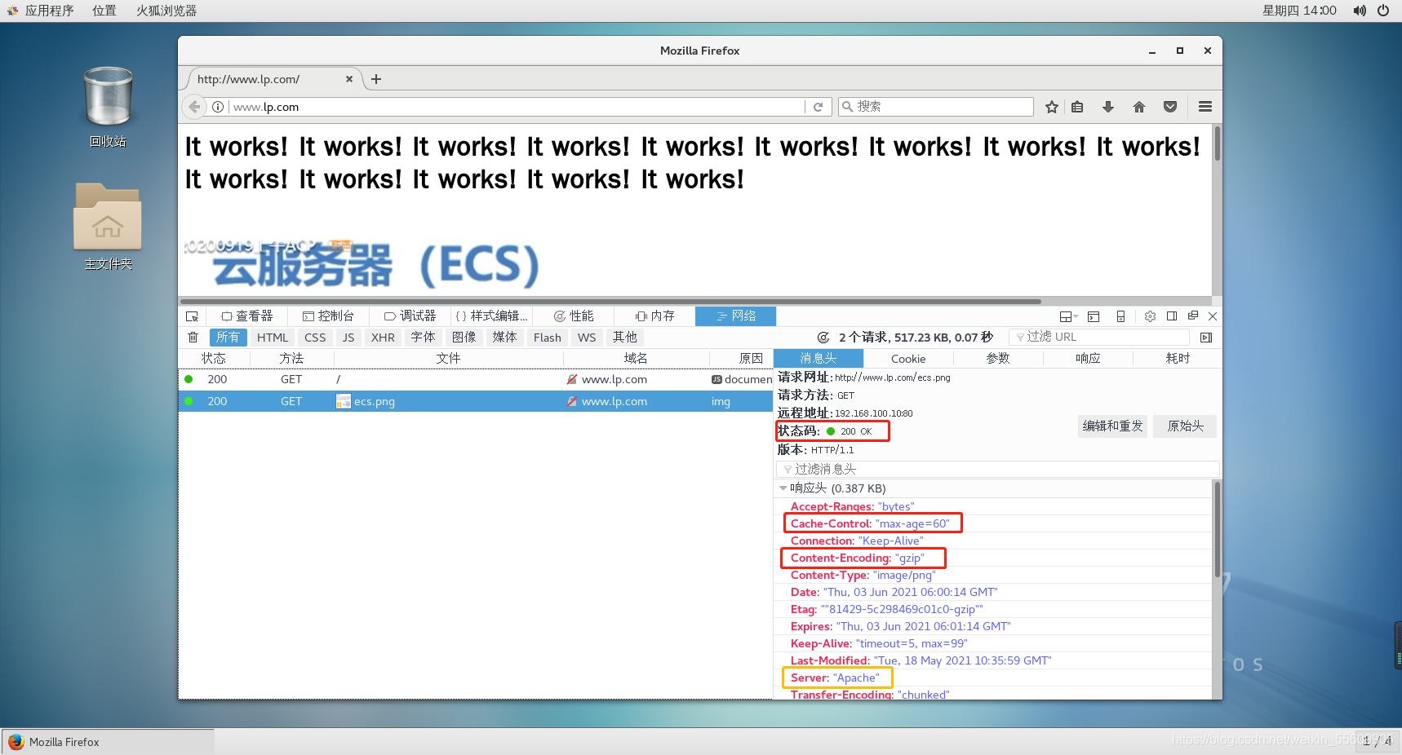
Task: Open the Timings (耗时) details tab
Action: coord(1178,359)
